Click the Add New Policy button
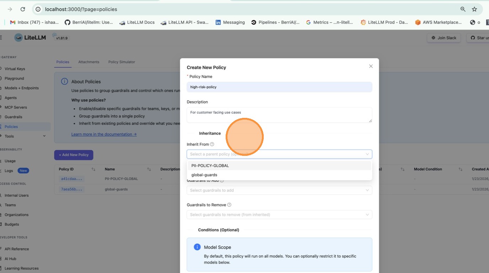Screen dimensions: 489x273 tap(74, 155)
